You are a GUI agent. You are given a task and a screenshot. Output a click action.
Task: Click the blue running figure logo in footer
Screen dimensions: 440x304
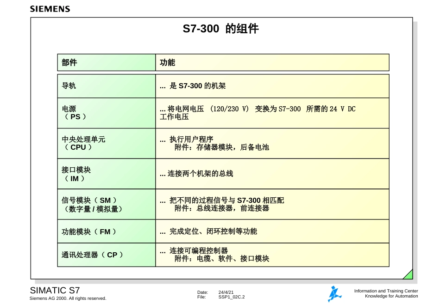tap(334, 294)
